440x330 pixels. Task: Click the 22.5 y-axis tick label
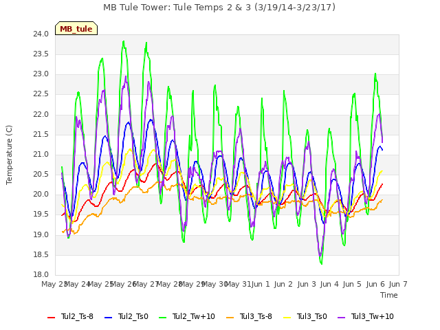coord(41,94)
